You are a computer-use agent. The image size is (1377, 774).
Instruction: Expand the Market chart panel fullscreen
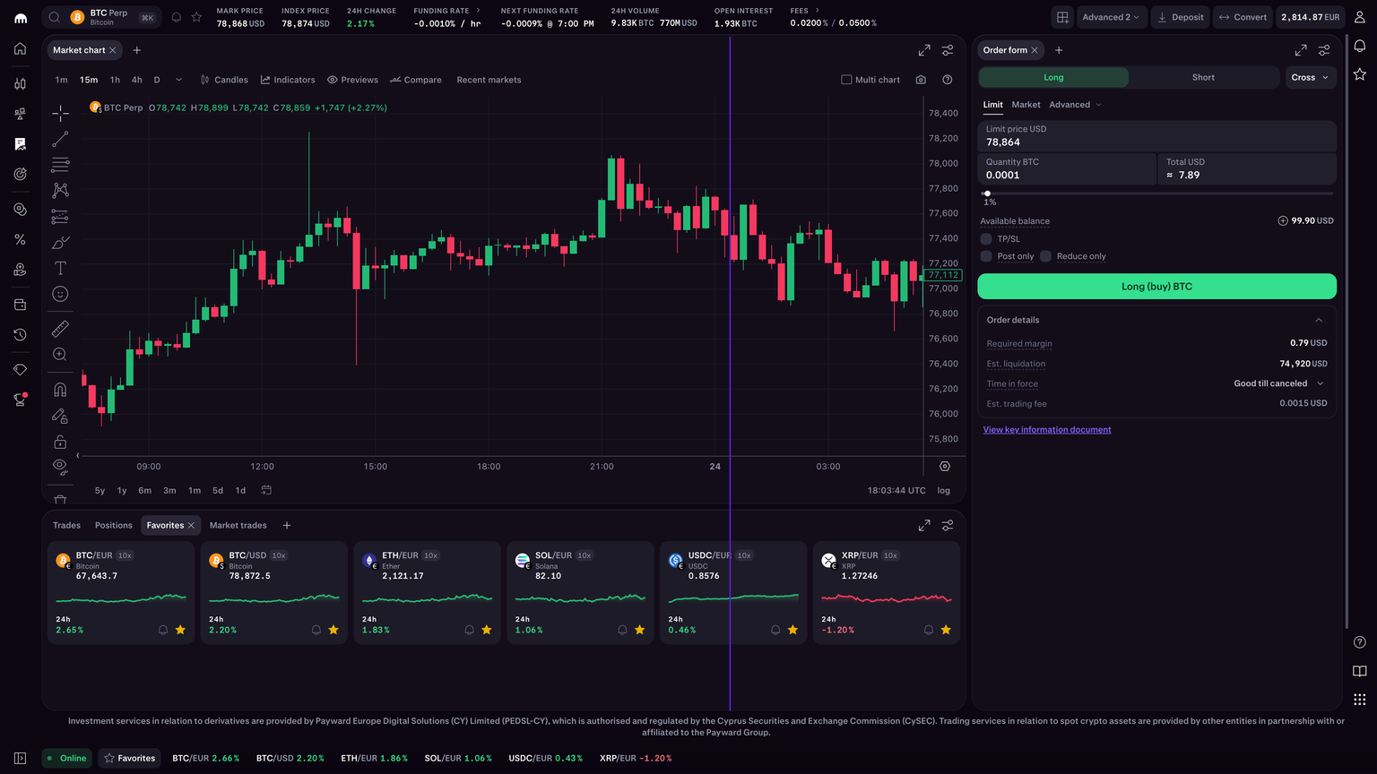coord(924,50)
